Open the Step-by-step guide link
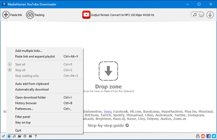 (108, 125)
